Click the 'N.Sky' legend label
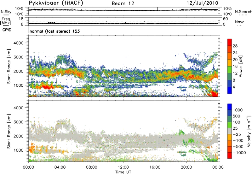Screen dimensions: 252x174 tap(6, 12)
